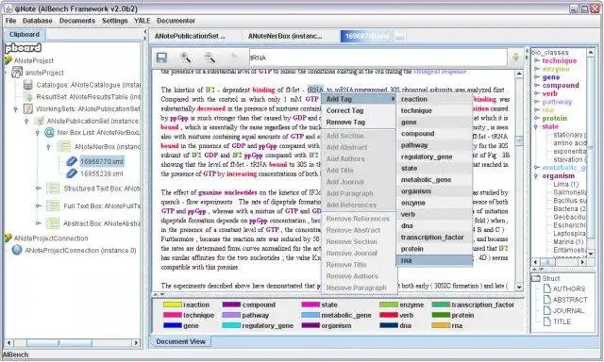Image resolution: width=604 pixels, height=362 pixels.
Task: Open the Settings menu
Action: coord(114,21)
